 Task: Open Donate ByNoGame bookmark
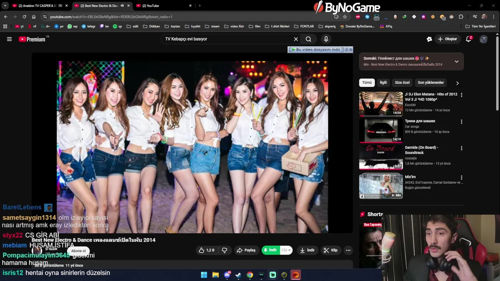[x=357, y=27]
